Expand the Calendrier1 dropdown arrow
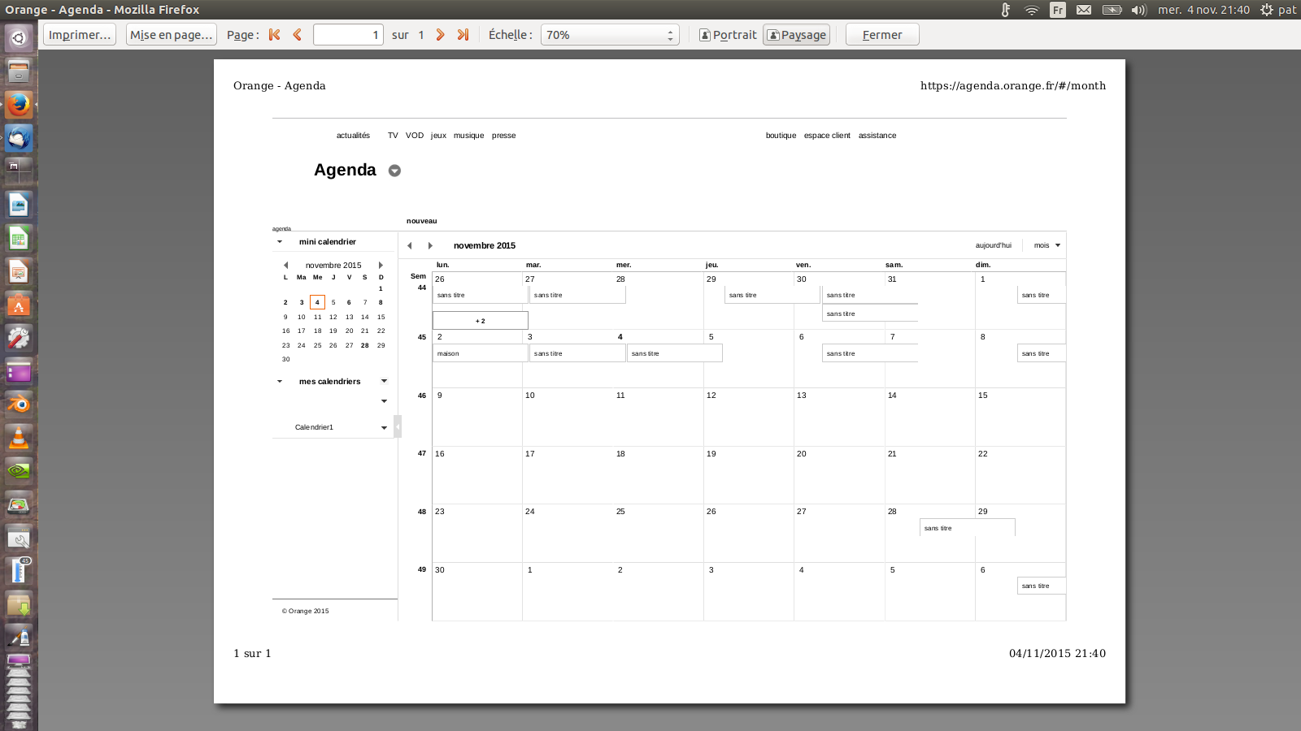 (384, 427)
